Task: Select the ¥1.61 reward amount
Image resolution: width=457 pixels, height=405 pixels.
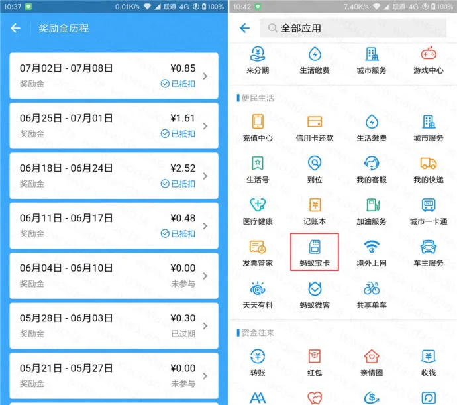Action: pos(182,118)
